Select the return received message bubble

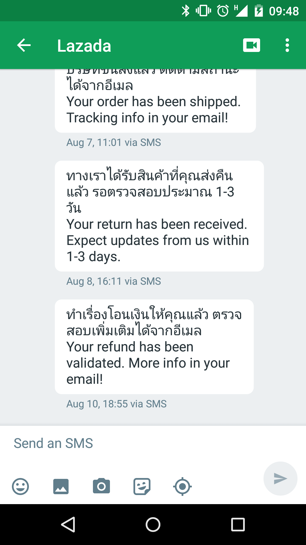pyautogui.click(x=159, y=216)
